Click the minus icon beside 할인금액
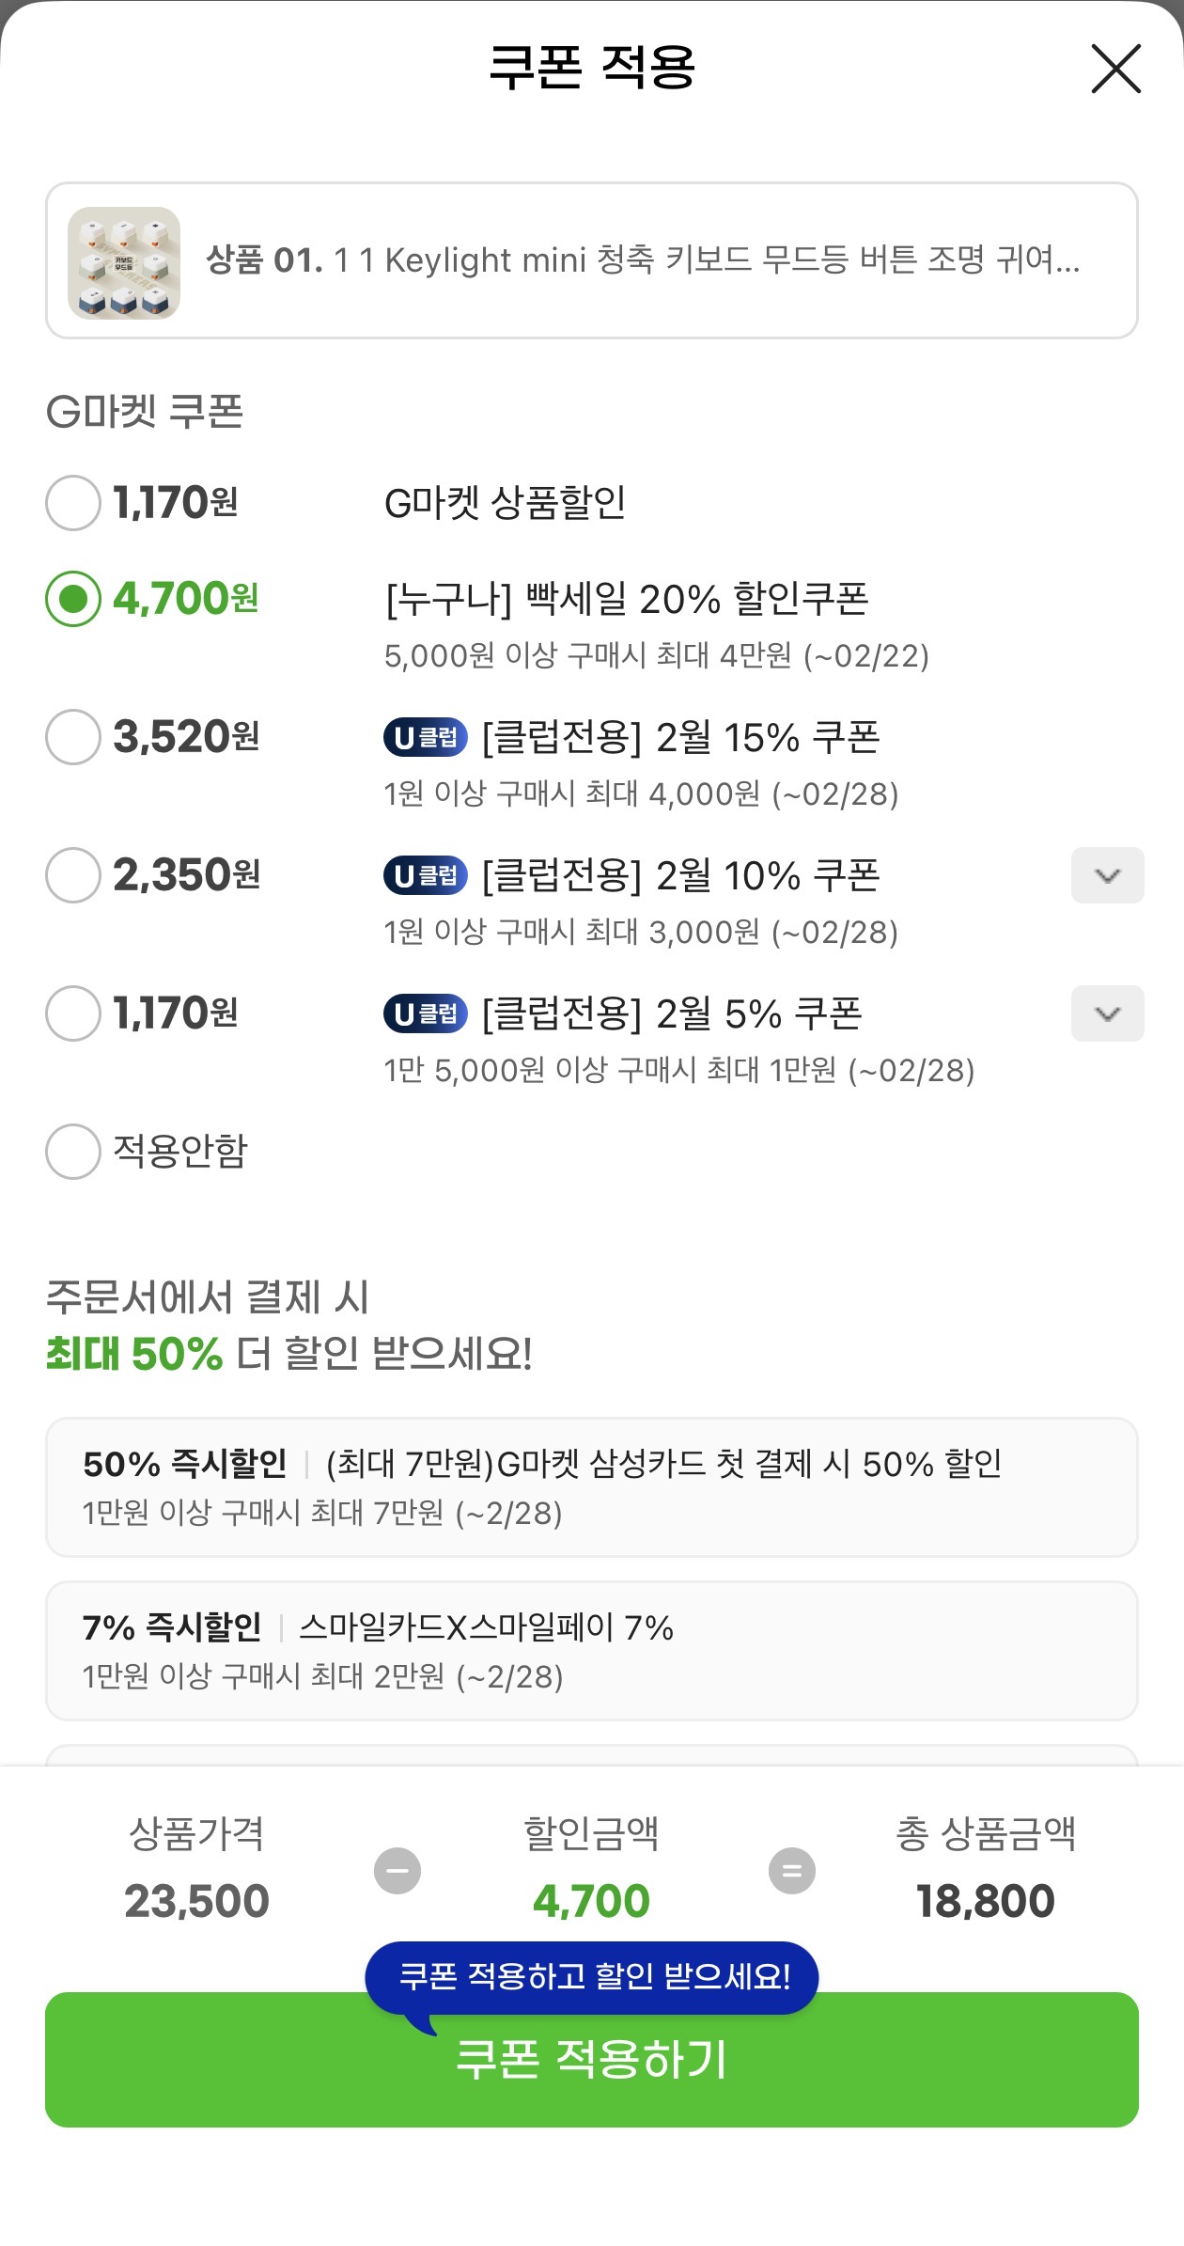Image resolution: width=1184 pixels, height=2246 pixels. 397,1871
